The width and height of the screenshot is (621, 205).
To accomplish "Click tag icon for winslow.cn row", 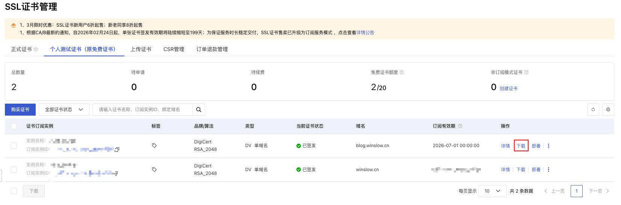I will coord(154,170).
